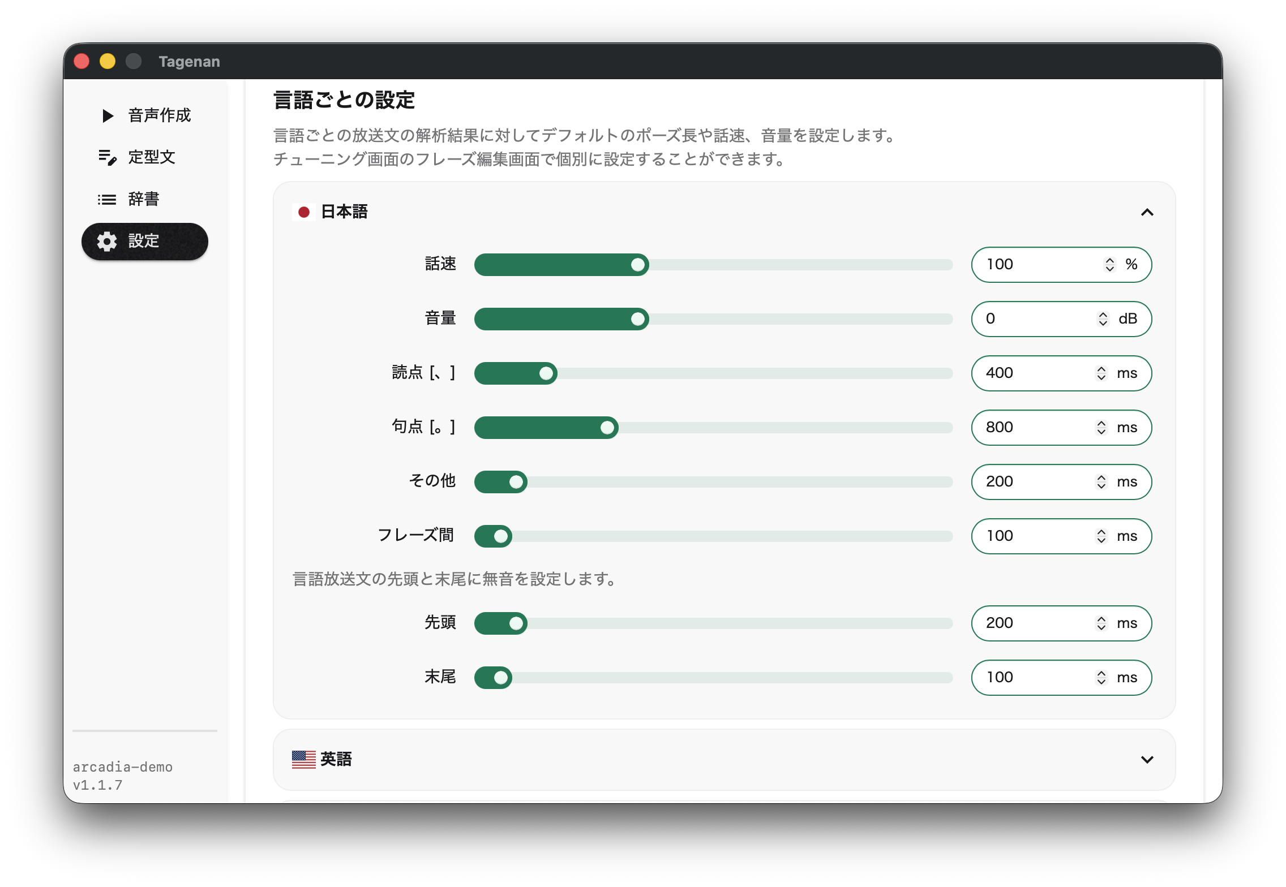Click the Japan flag icon

(304, 212)
